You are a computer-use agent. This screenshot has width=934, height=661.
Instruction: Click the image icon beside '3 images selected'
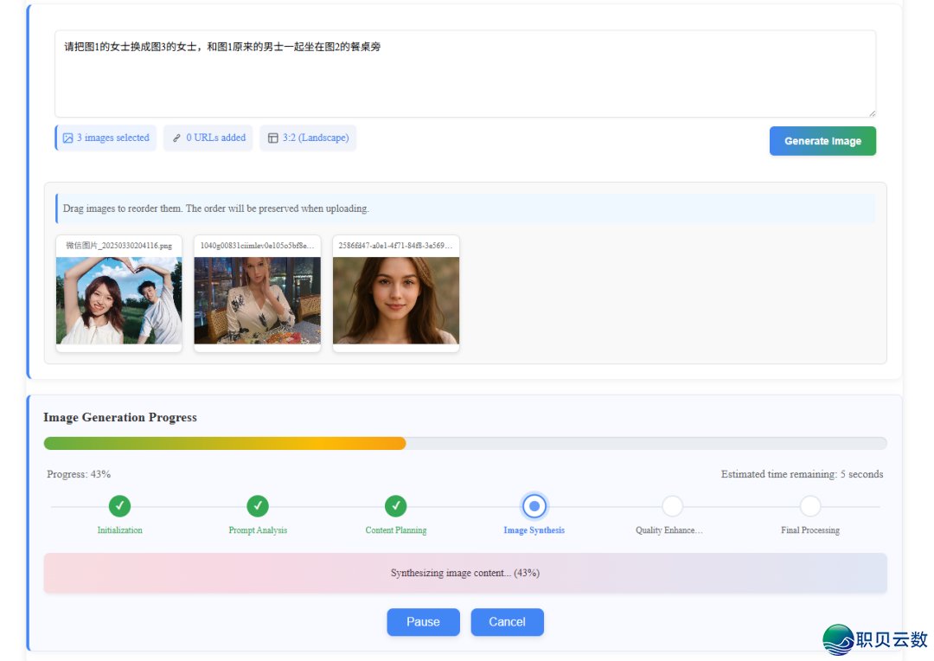(68, 138)
